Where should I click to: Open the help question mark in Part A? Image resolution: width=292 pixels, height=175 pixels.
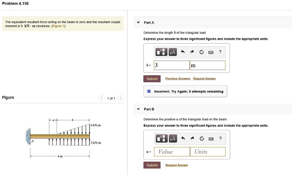(220, 52)
